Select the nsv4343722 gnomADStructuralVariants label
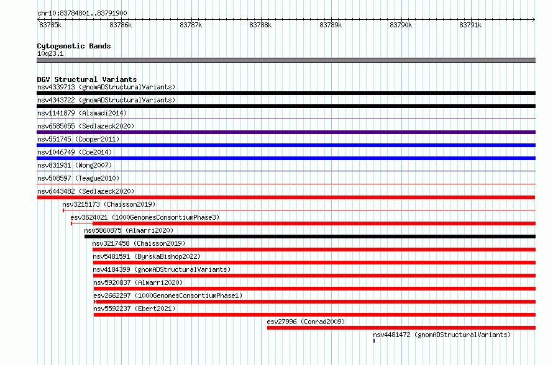This screenshot has width=553, height=365. pyautogui.click(x=106, y=100)
